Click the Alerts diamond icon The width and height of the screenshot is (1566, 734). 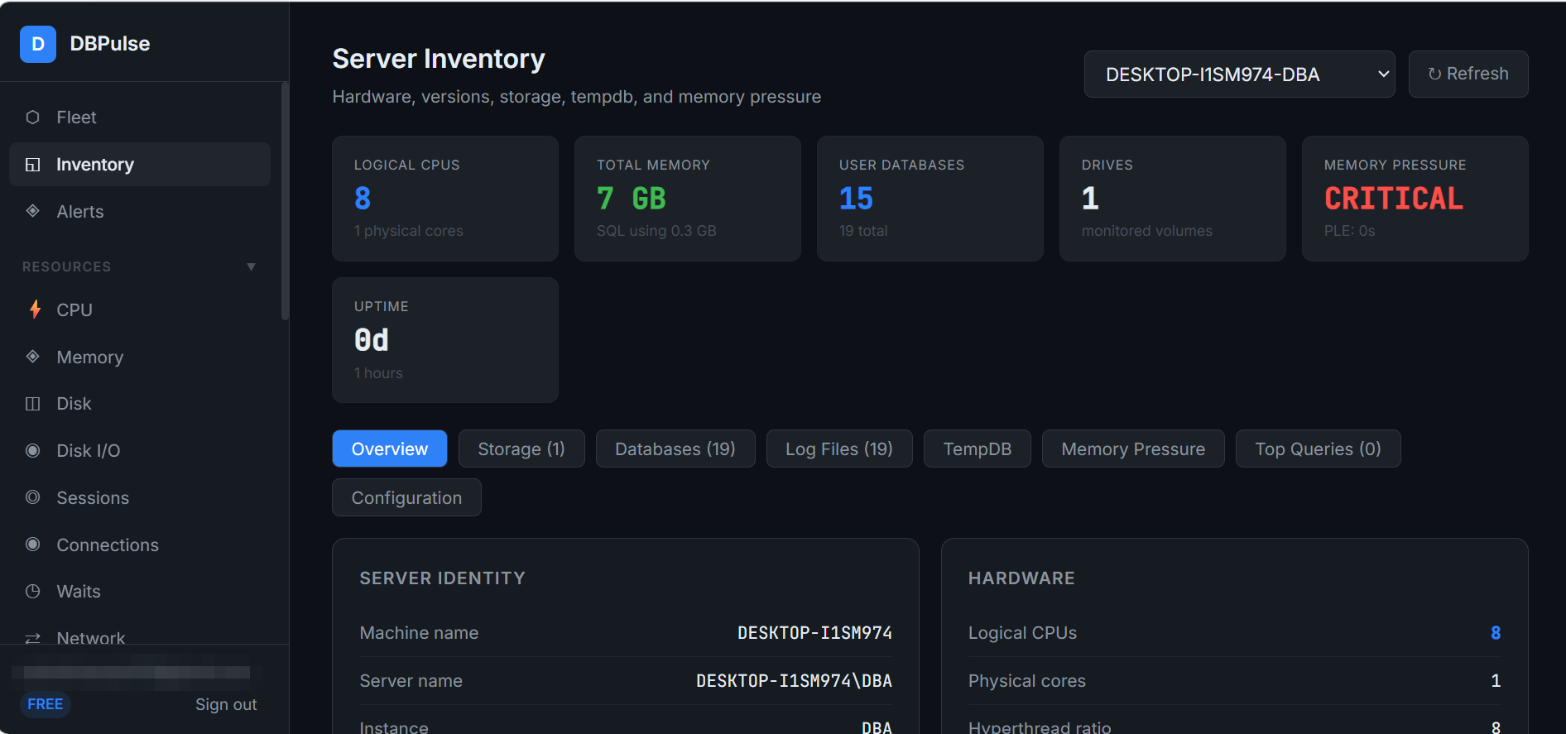coord(33,211)
